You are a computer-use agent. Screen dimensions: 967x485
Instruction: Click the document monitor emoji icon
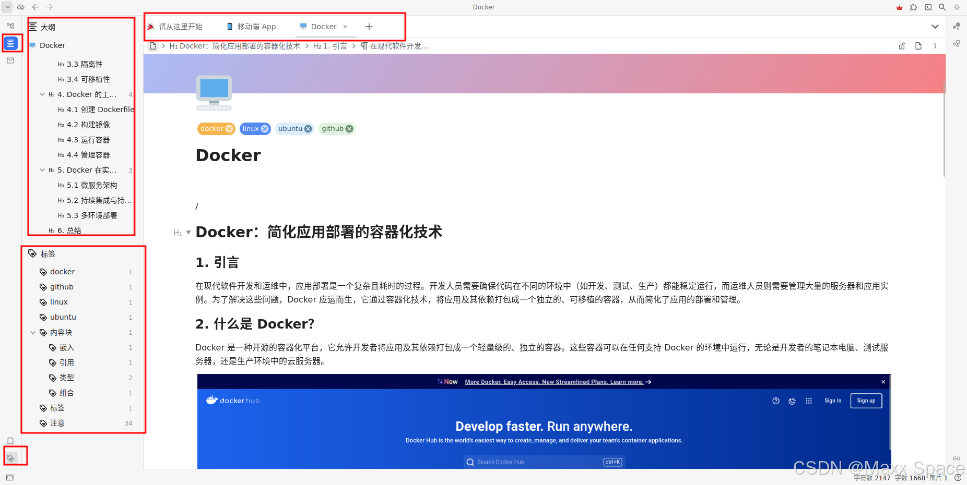click(214, 93)
